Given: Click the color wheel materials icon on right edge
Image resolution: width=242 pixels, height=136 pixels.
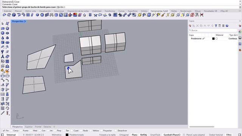Looking at the screenshot, I should coord(240,32).
